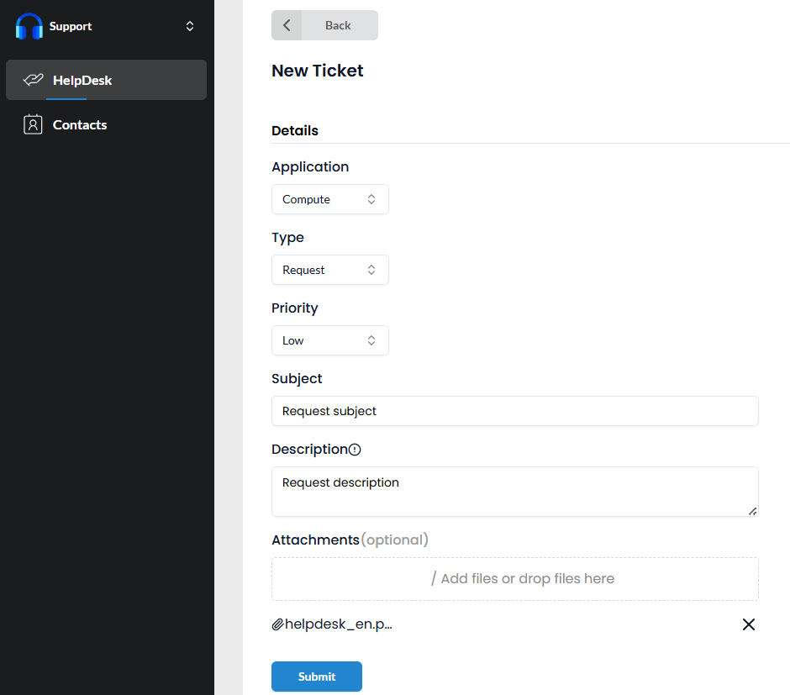The height and width of the screenshot is (695, 790).
Task: Click the info icon beside Description
Action: click(355, 450)
